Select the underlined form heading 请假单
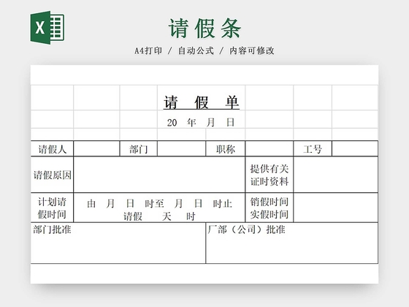This screenshot has height=307, width=409. click(x=201, y=102)
